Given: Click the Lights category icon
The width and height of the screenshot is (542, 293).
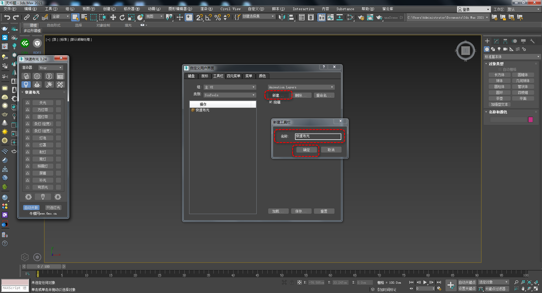Looking at the screenshot, I should [499, 49].
